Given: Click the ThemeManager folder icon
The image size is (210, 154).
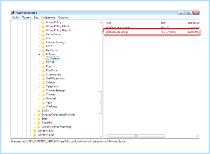Looking at the screenshot, I should point(43,91).
